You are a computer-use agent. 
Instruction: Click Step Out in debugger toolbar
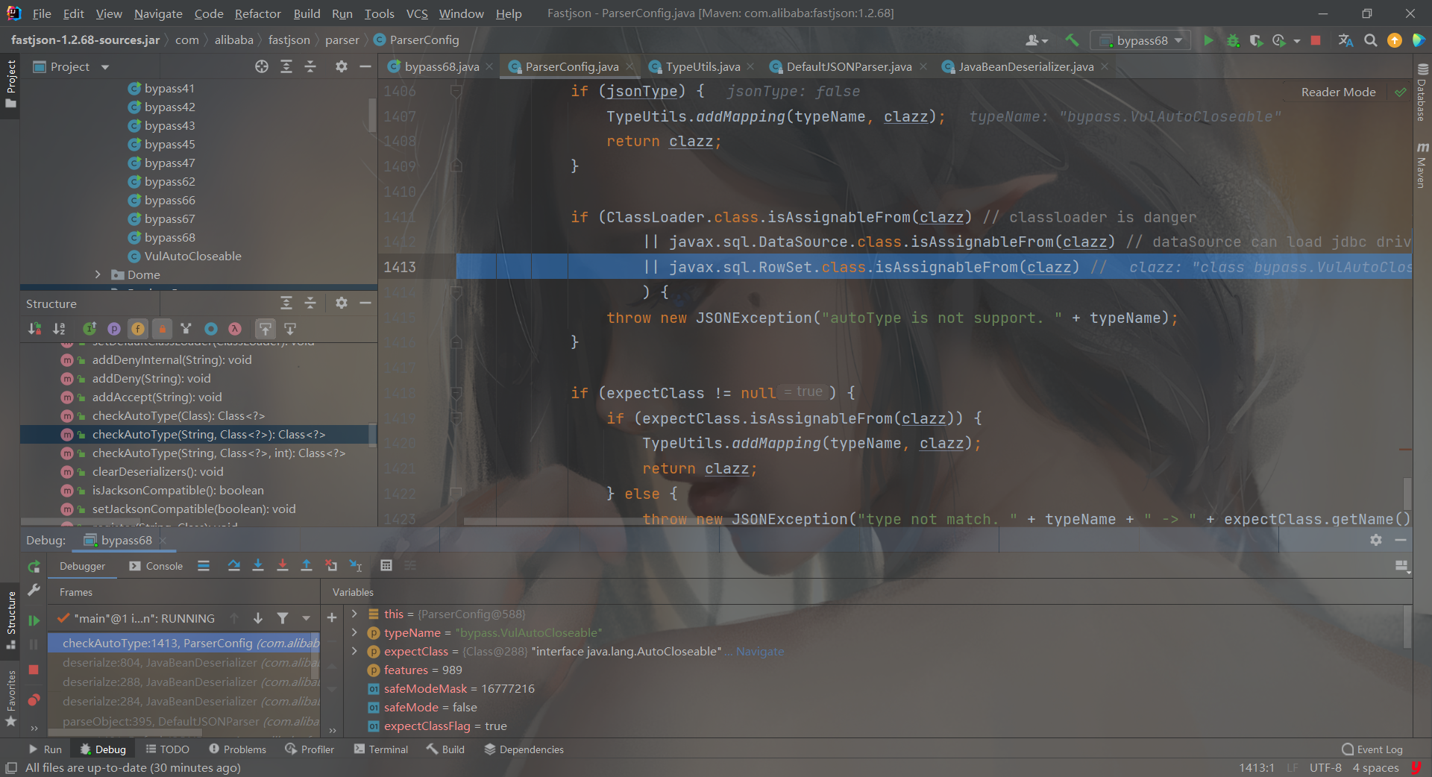307,566
